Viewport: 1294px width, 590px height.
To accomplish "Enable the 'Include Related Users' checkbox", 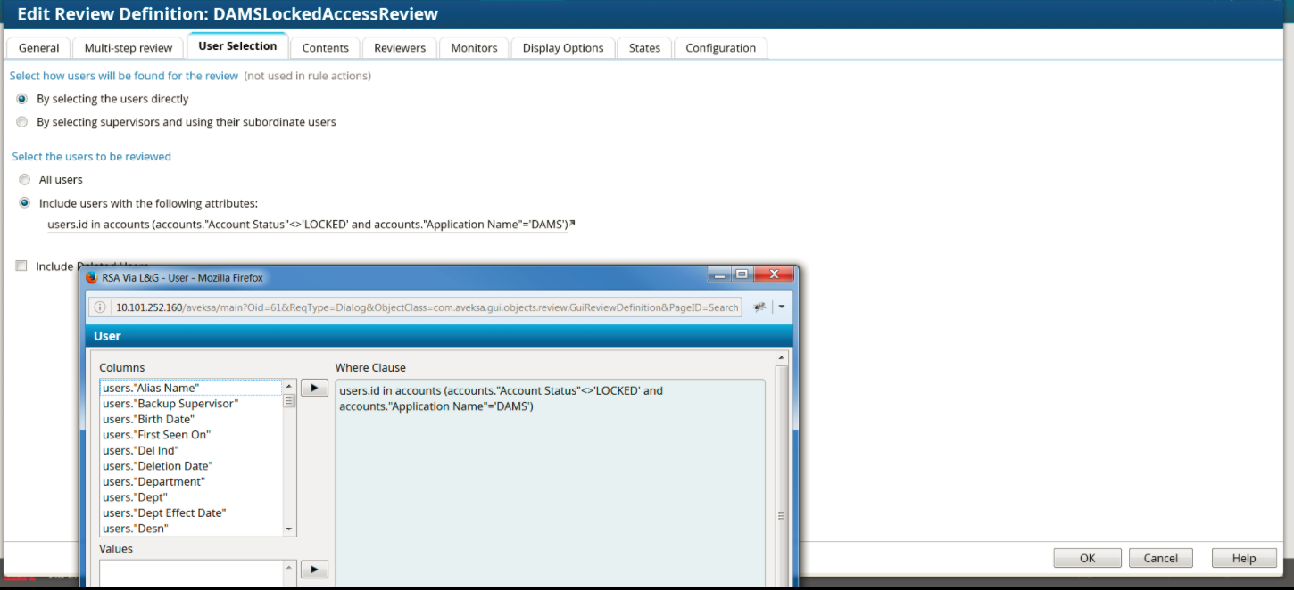I will (21, 266).
